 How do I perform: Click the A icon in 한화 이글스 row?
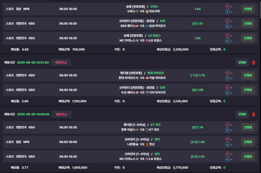228,130
